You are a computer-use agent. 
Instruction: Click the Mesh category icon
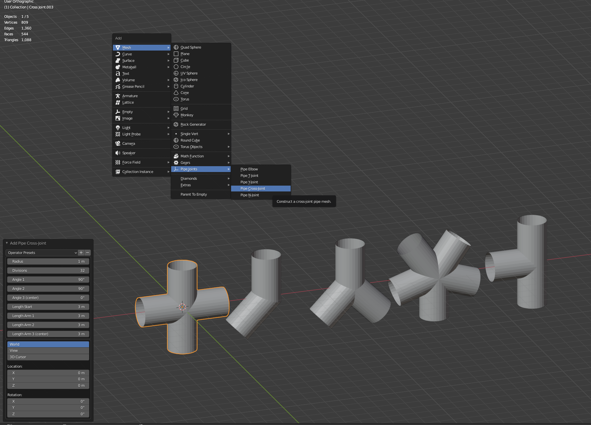tap(118, 48)
